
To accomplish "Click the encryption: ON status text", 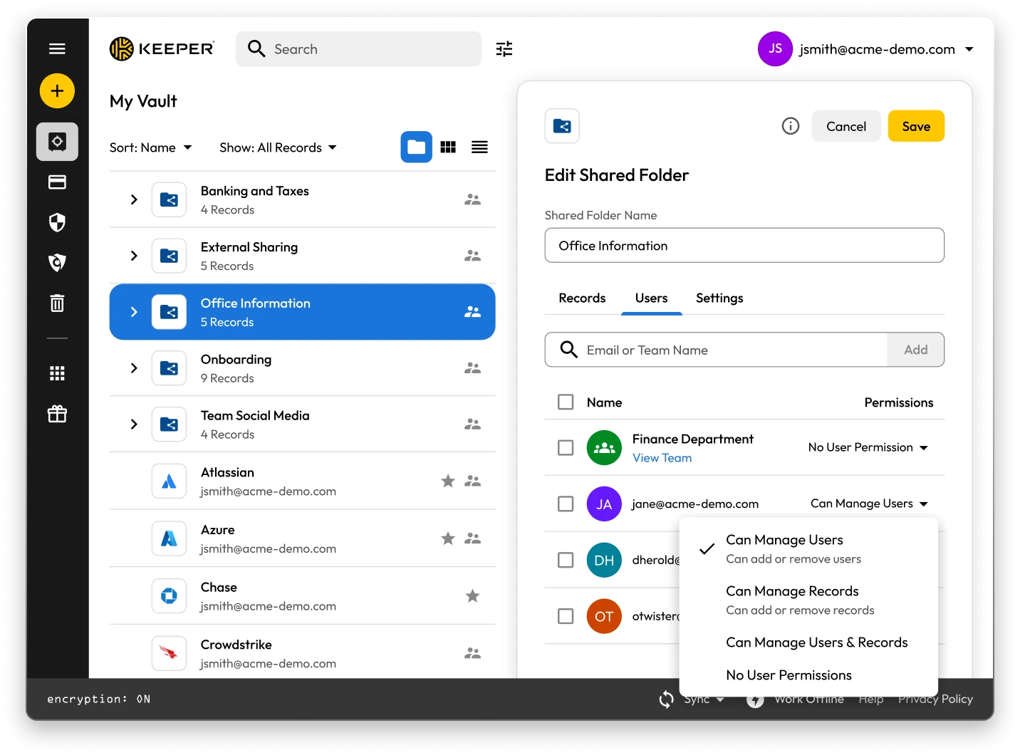I will 98,699.
